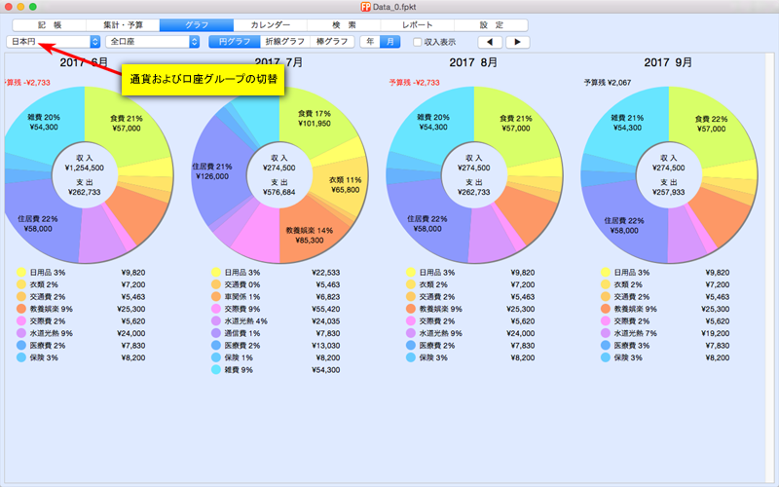
Task: Click the ¥576,684 expense value in July
Action: pos(279,192)
